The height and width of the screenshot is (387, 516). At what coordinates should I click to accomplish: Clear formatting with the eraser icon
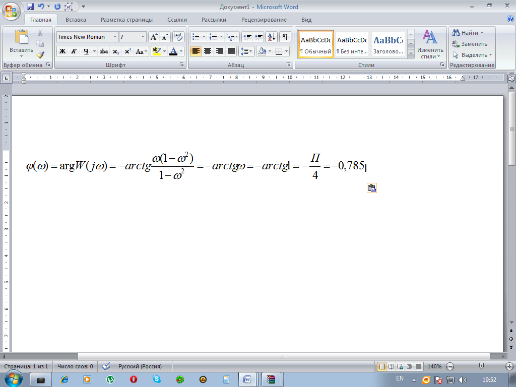(x=178, y=37)
